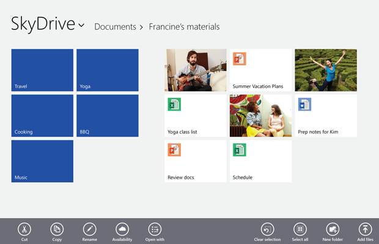Screen dimensions: 379x244
Task: Click the breadcrumb arrow after Documents
Action: (x=141, y=27)
